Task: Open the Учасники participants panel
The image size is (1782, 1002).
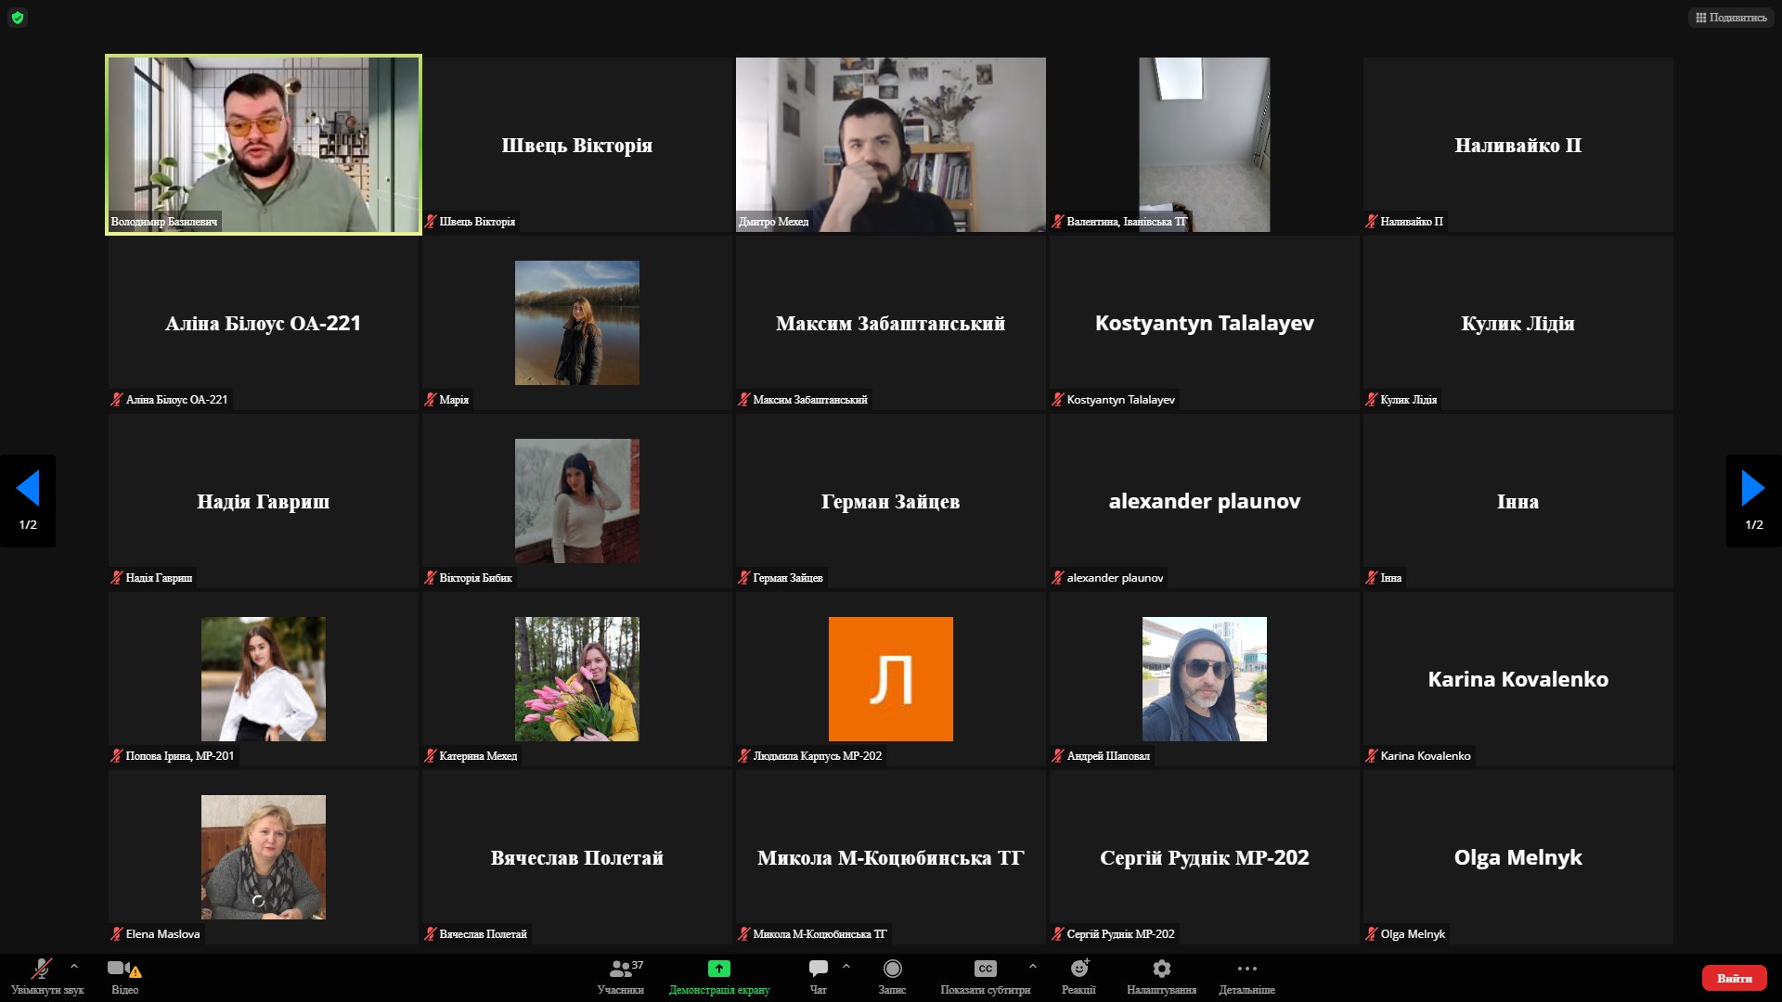Action: pyautogui.click(x=620, y=970)
